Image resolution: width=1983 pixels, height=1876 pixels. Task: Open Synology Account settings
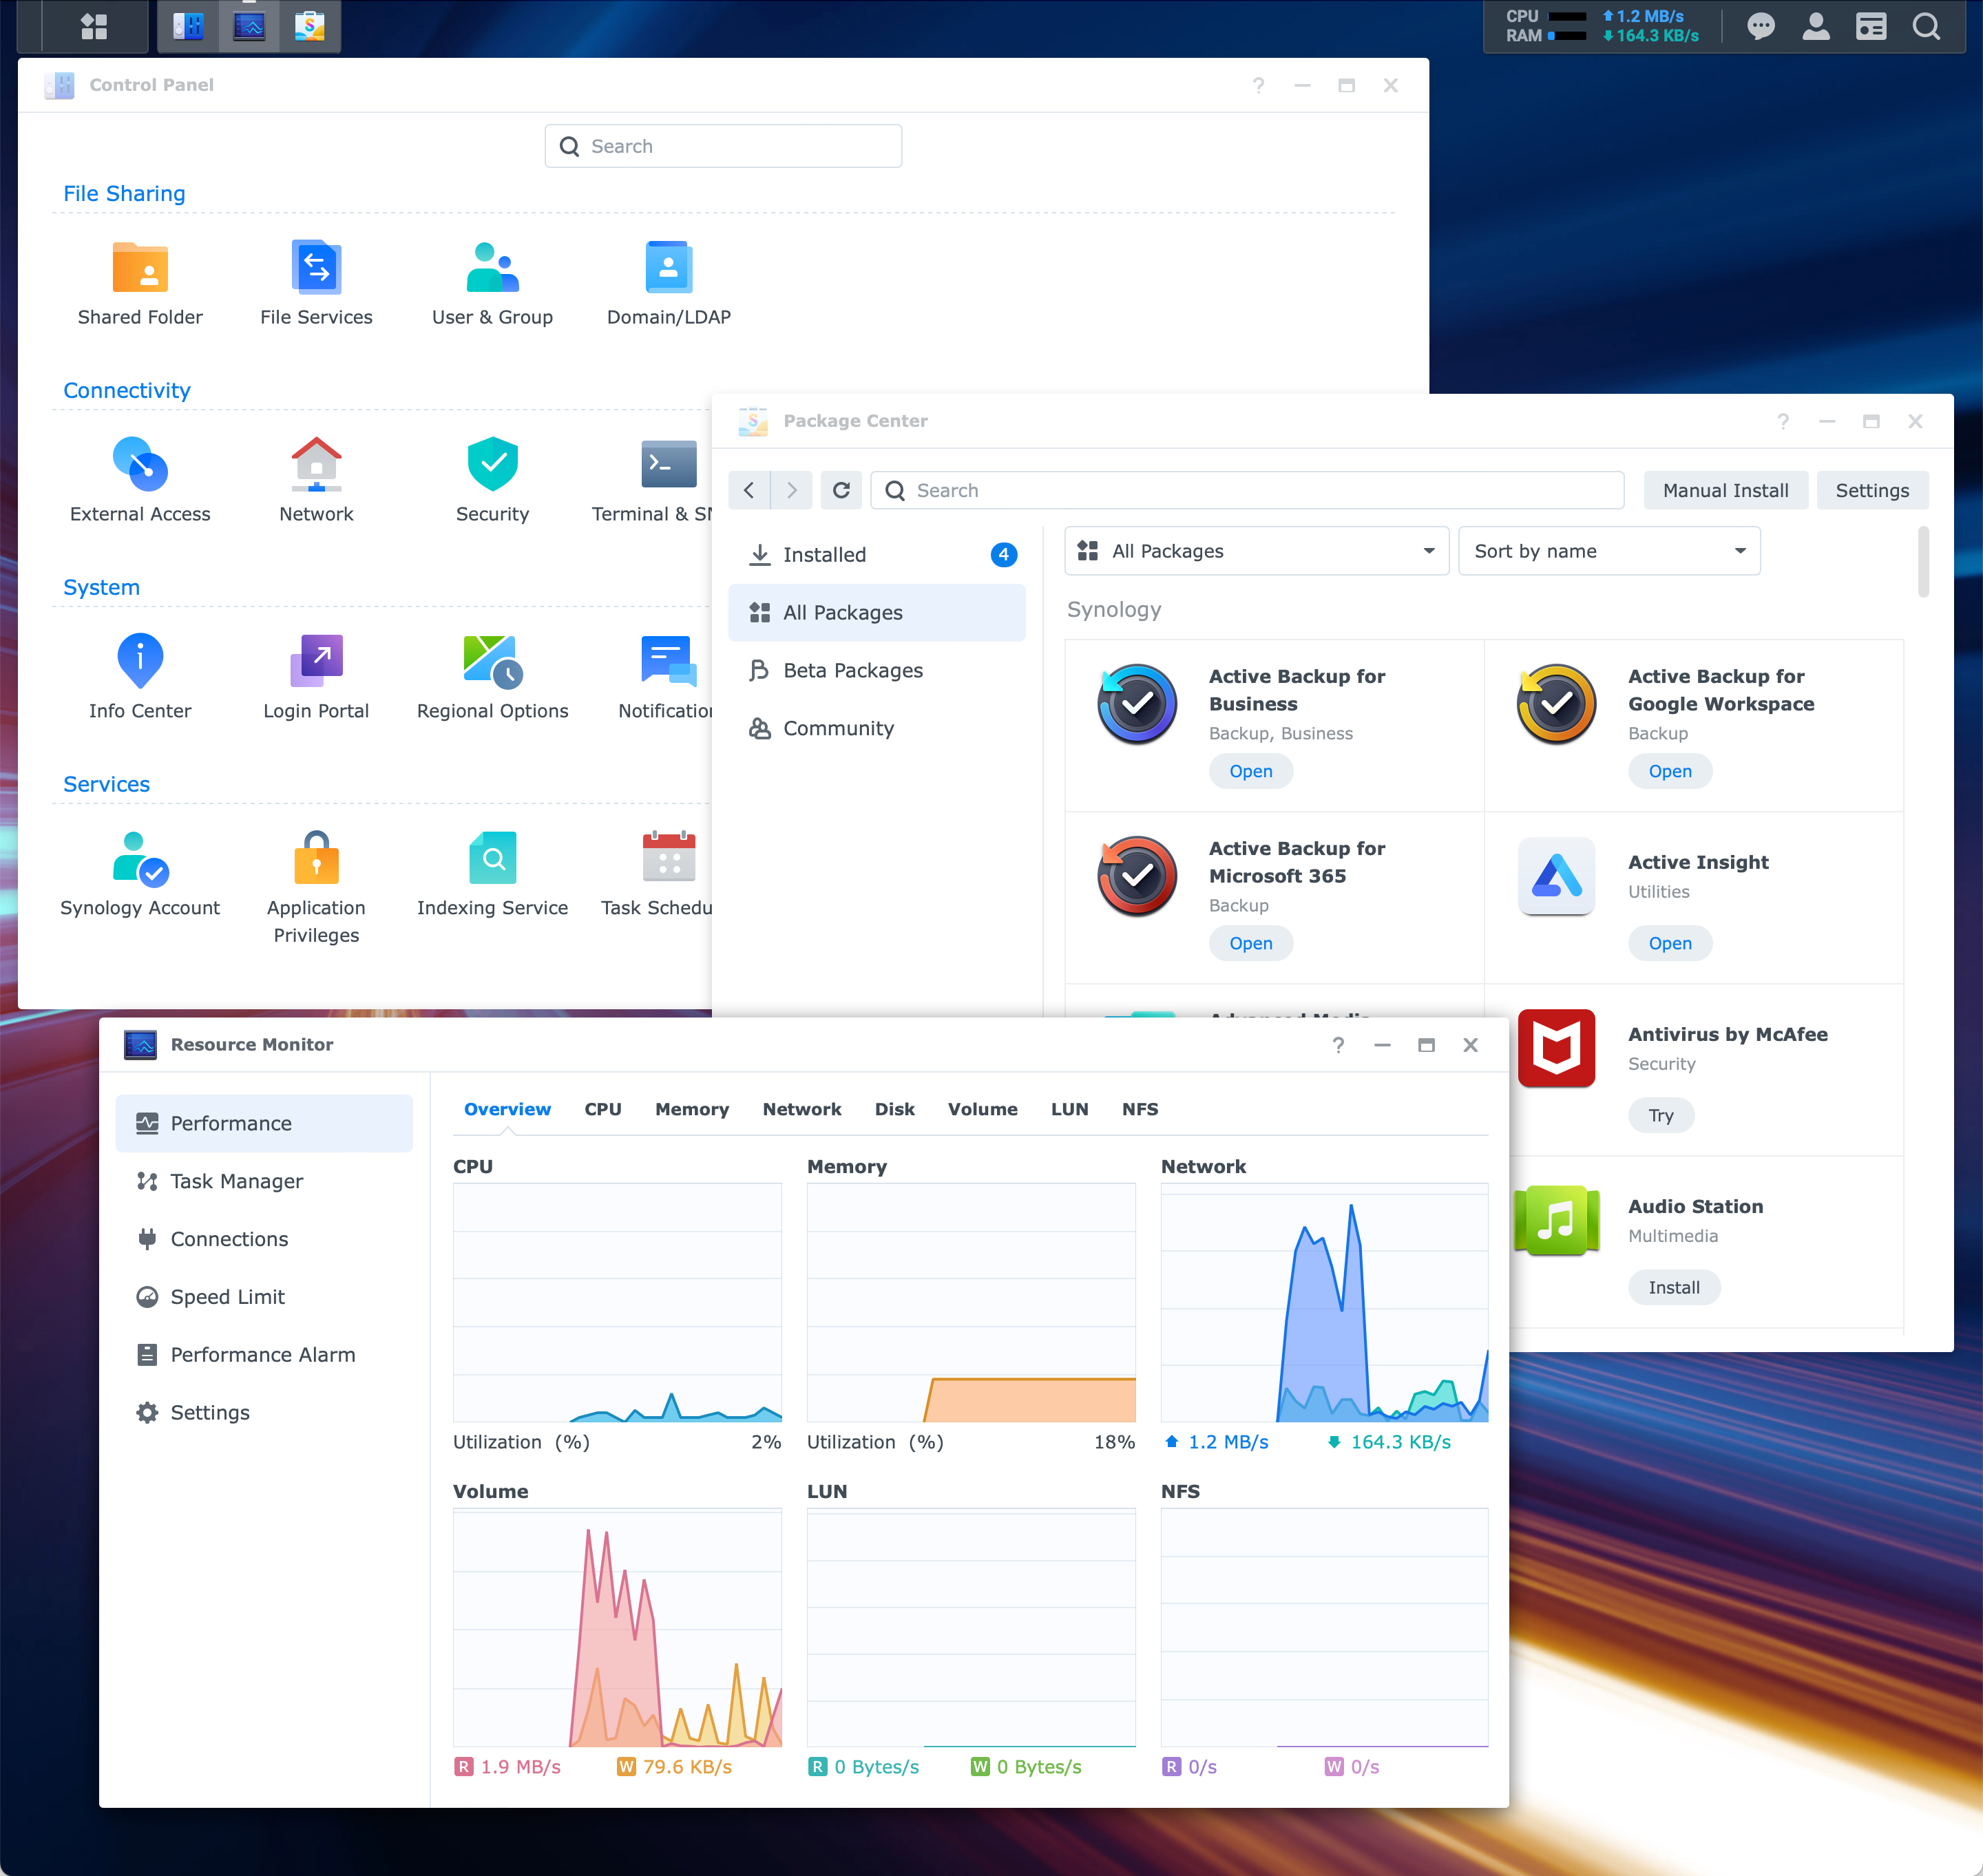click(140, 875)
